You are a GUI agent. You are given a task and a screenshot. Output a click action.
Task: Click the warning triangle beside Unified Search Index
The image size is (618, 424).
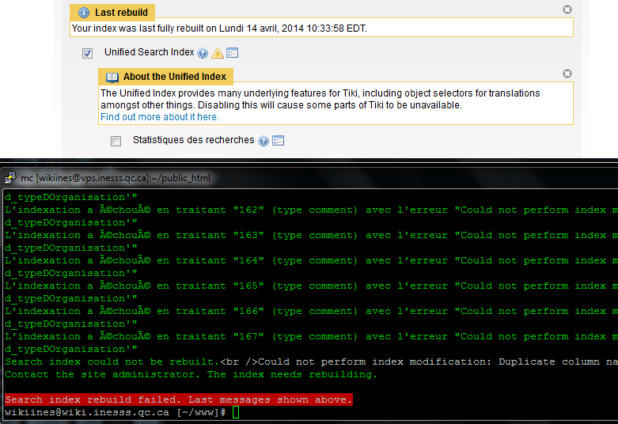(x=218, y=53)
